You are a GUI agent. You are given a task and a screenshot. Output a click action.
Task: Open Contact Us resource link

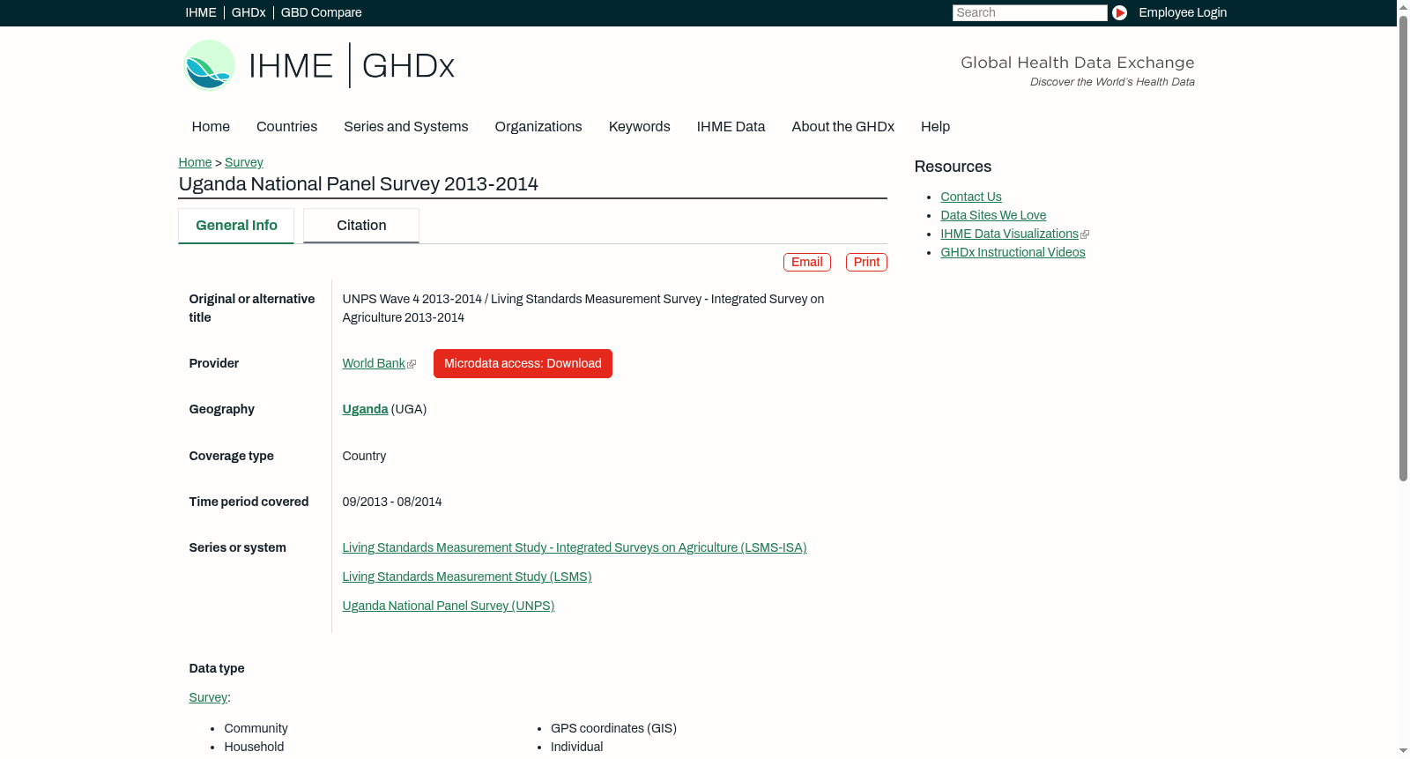[x=971, y=197]
